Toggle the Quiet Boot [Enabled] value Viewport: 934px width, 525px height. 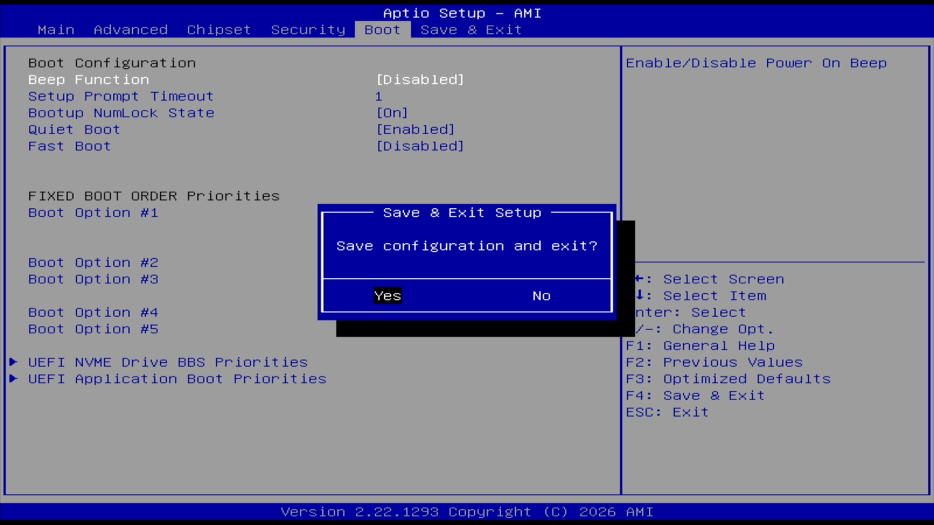tap(415, 129)
